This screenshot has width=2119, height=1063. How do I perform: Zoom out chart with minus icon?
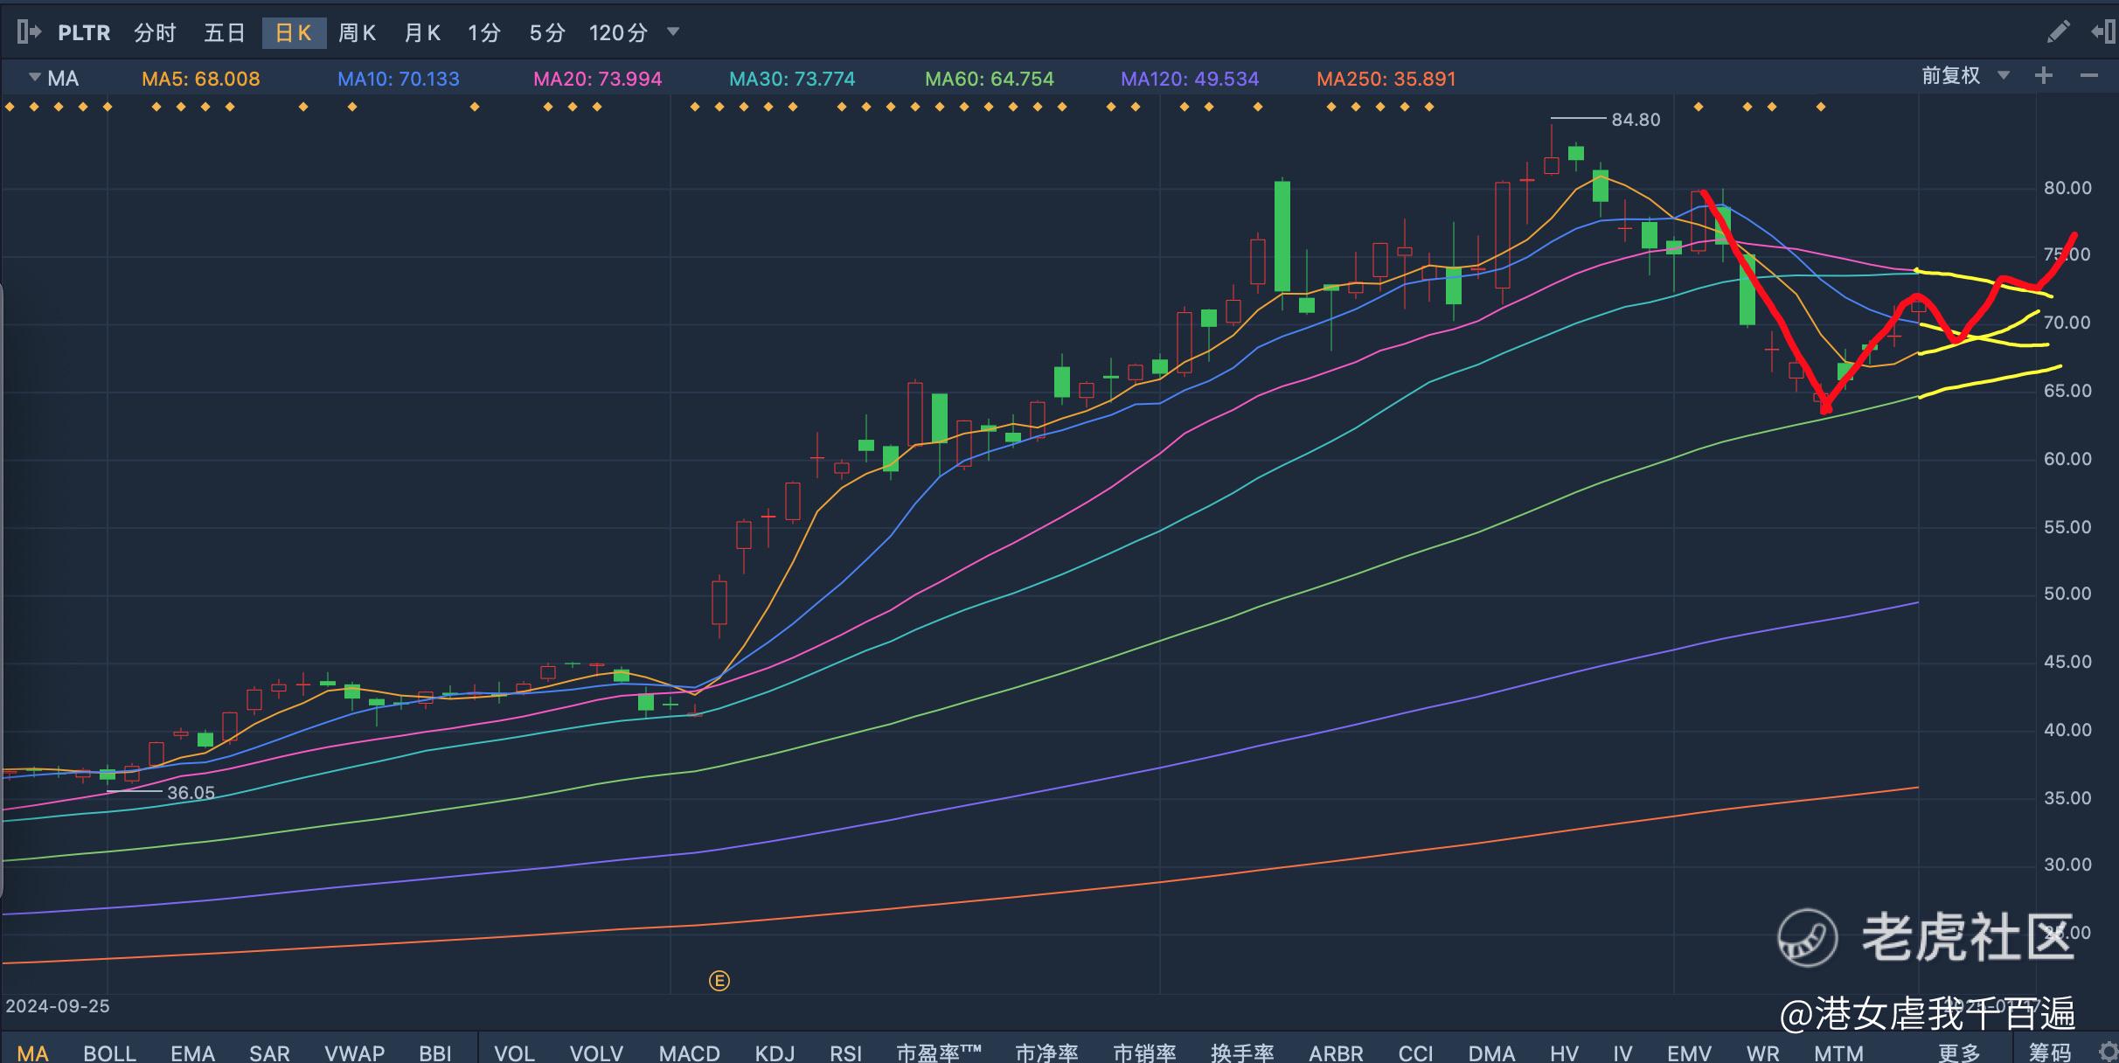pos(2089,76)
